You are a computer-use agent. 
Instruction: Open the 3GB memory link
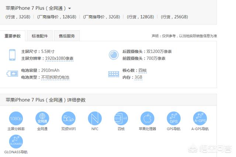point(138,77)
